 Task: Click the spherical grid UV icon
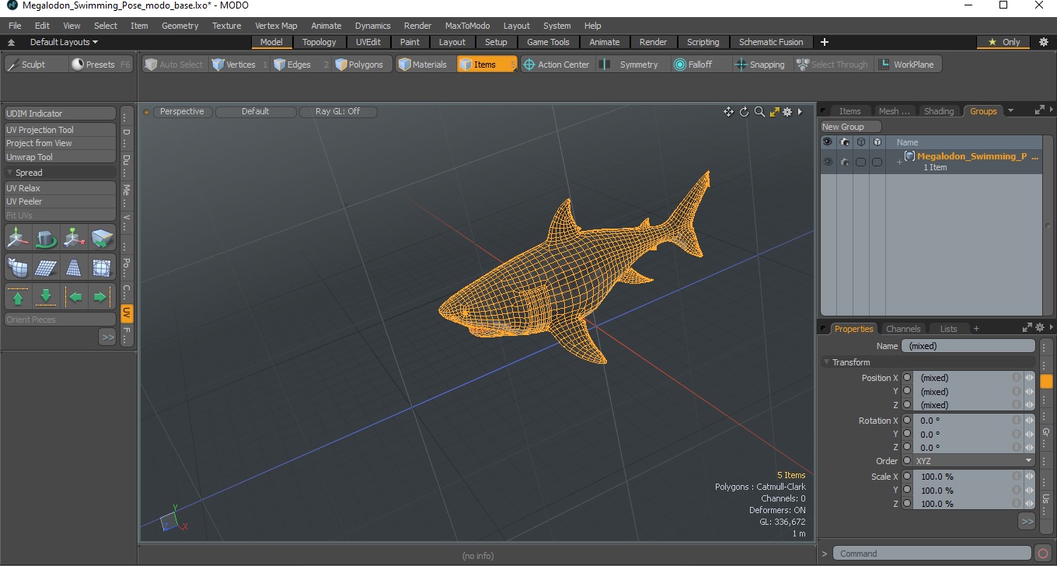point(102,267)
